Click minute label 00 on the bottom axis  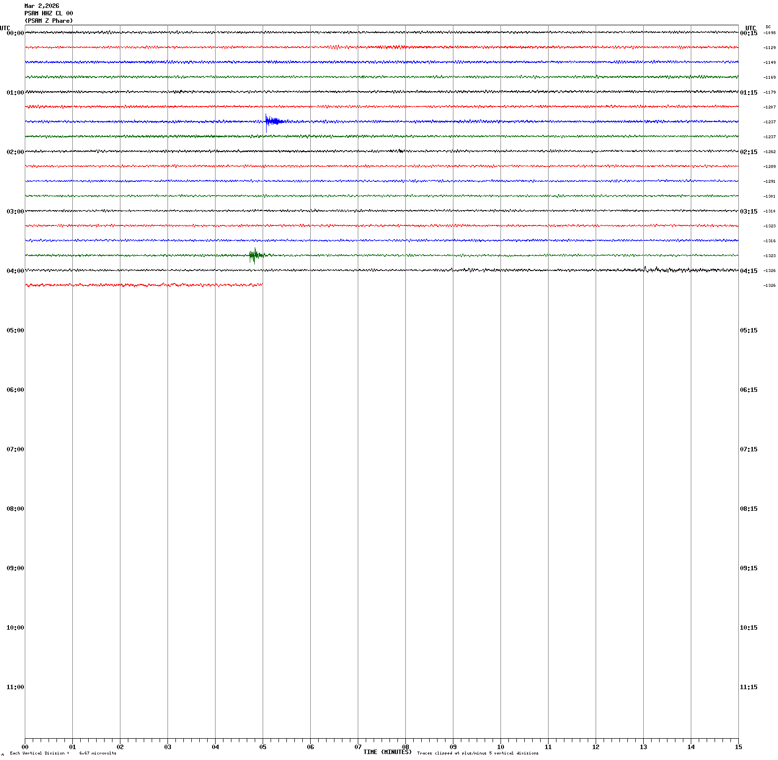coord(25,747)
